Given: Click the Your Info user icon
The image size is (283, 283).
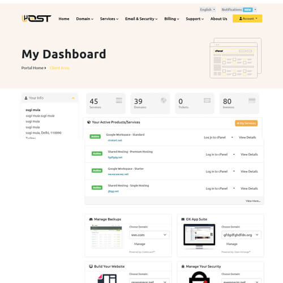Looking at the screenshot, I should (x=26, y=98).
